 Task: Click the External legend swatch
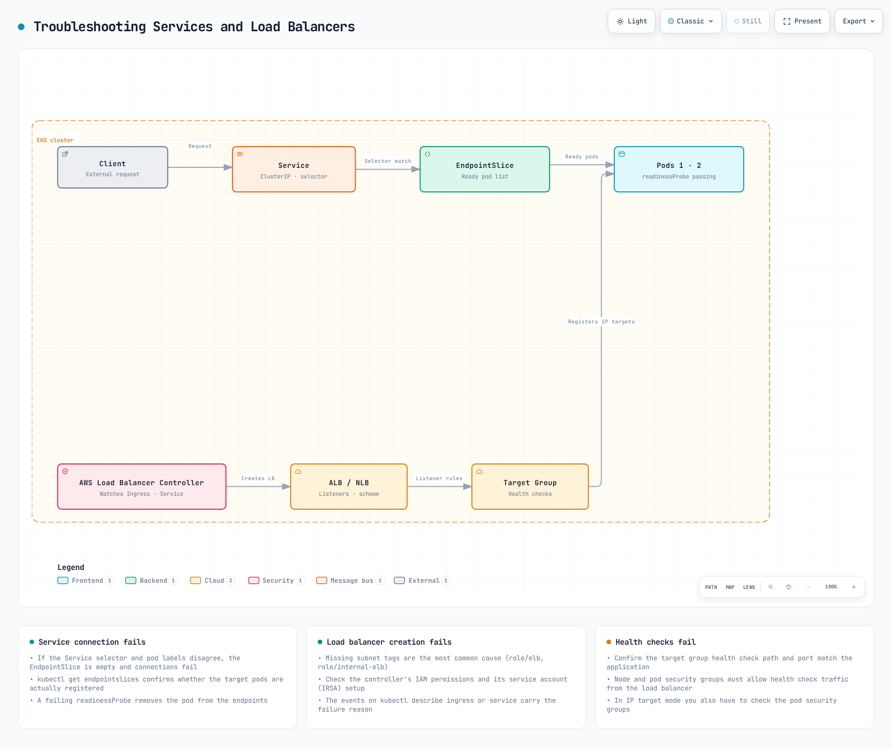coord(400,581)
